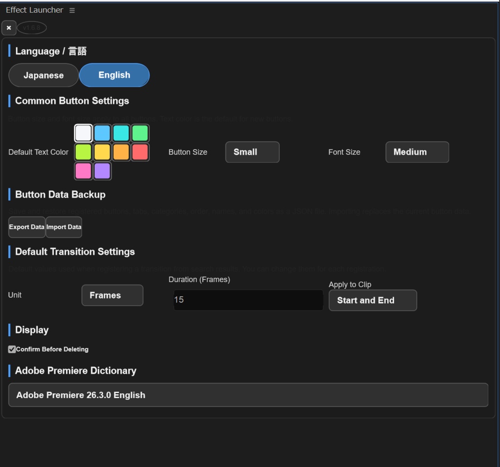Pick the sky blue color swatch
The height and width of the screenshot is (467, 500).
point(103,133)
